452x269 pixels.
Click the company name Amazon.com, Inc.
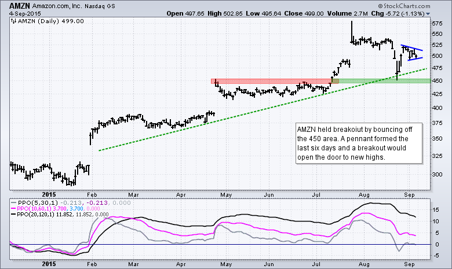click(x=57, y=6)
